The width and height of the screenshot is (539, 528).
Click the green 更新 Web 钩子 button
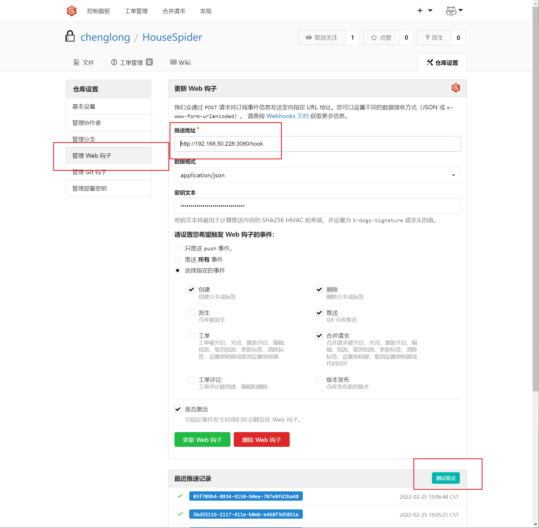202,439
